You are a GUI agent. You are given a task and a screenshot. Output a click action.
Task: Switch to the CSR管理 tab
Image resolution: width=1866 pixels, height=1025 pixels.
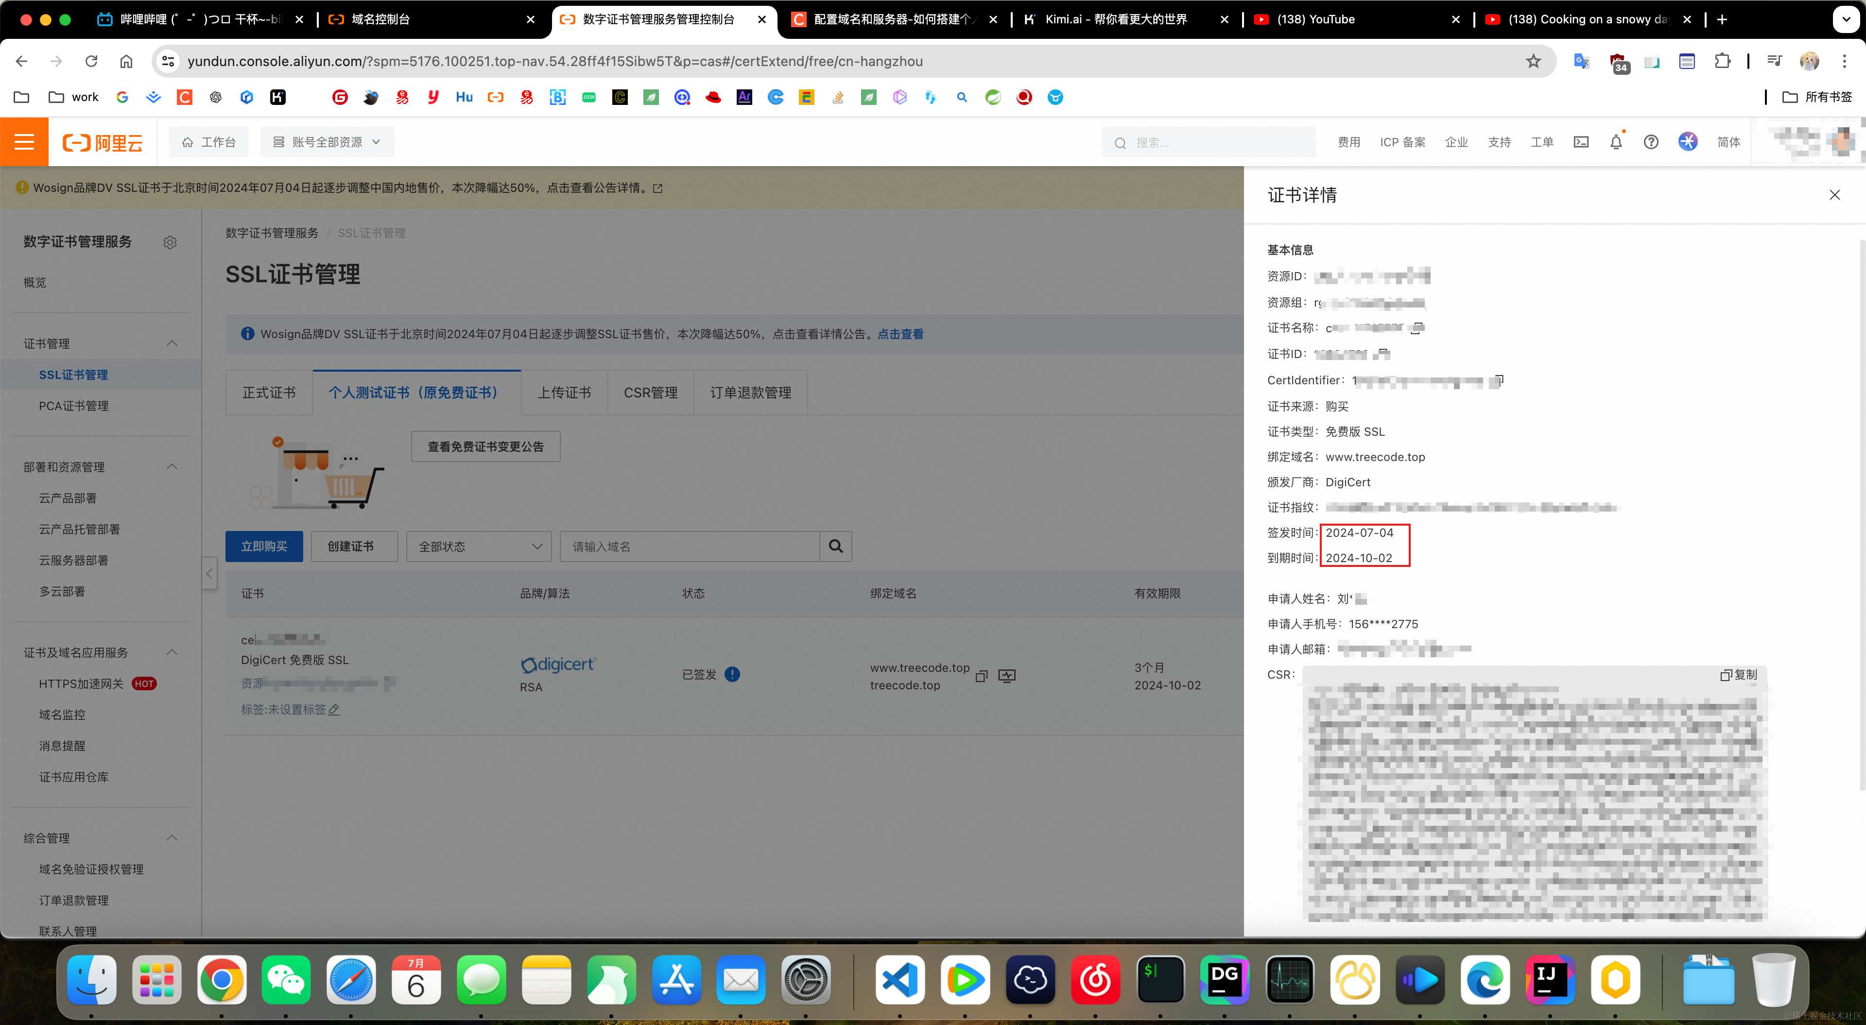click(x=650, y=393)
